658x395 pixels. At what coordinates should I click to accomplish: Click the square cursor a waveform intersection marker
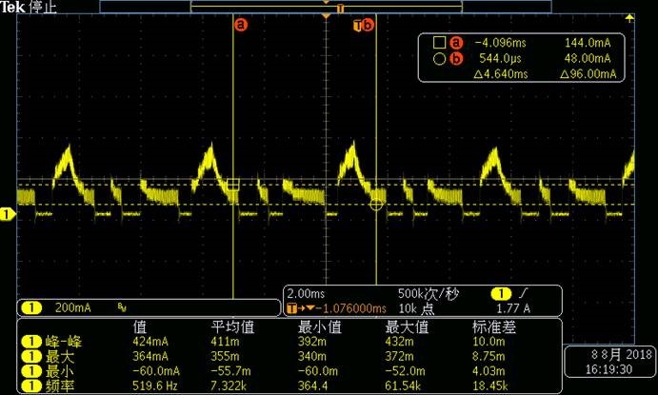[233, 184]
